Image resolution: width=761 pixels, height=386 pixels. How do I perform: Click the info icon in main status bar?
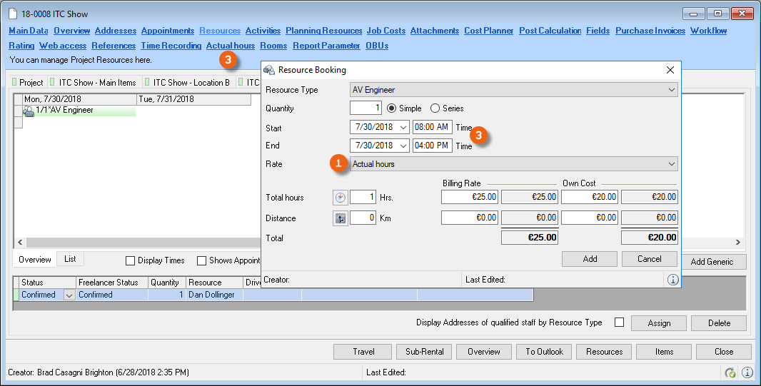pos(747,372)
